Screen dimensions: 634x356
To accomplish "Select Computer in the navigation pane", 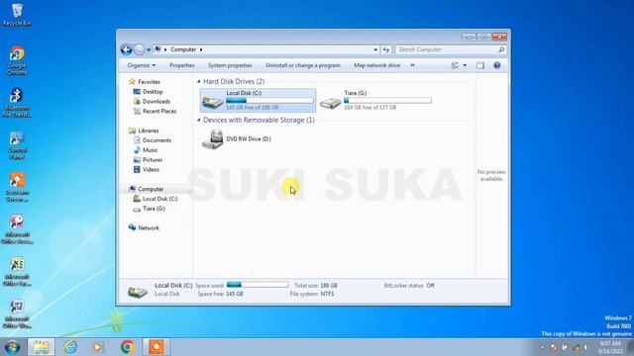I will pyautogui.click(x=151, y=189).
